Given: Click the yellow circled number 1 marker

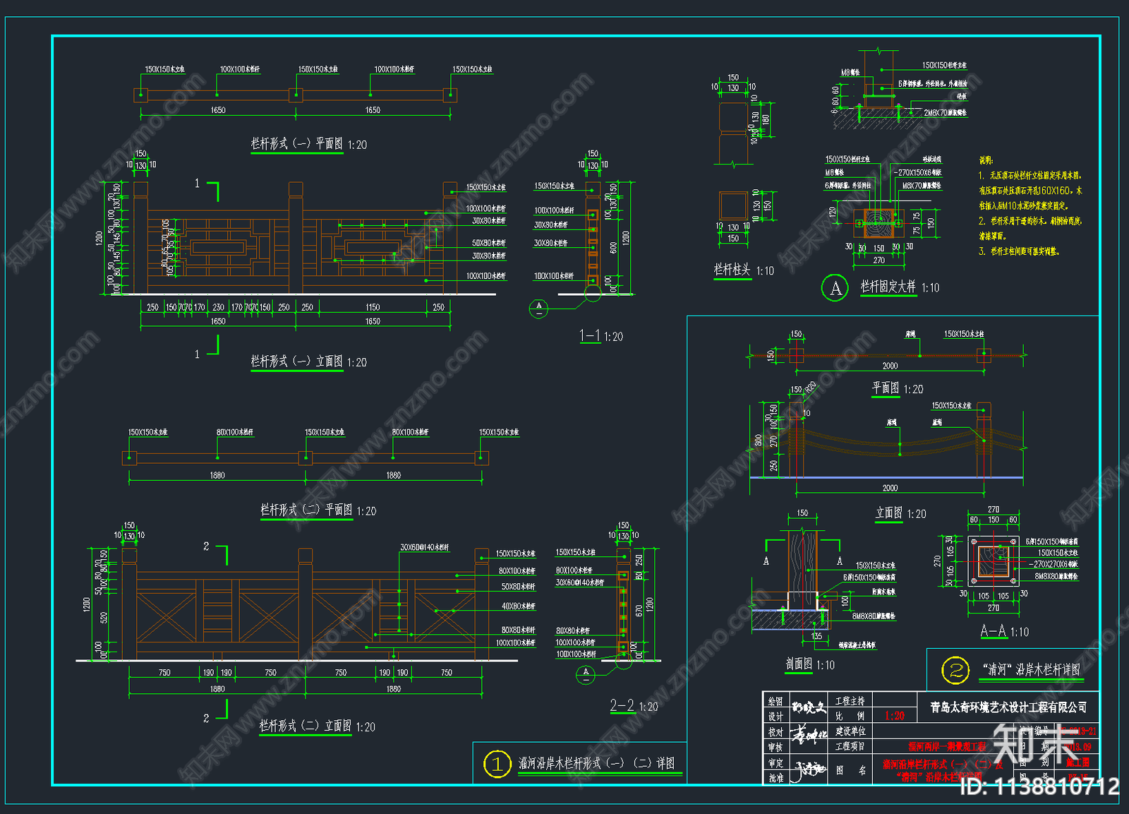Looking at the screenshot, I should click(x=497, y=764).
